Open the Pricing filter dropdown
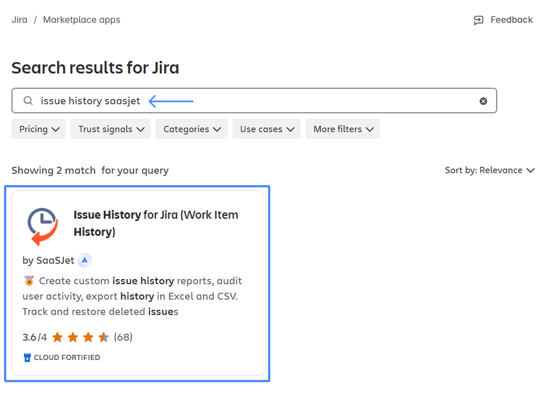 point(39,129)
